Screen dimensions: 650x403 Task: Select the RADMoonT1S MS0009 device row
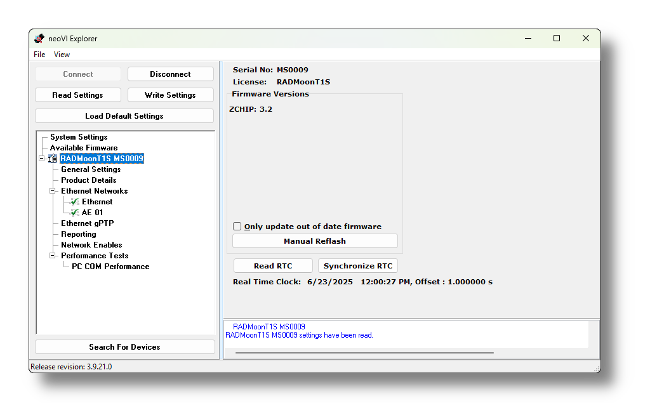pyautogui.click(x=102, y=159)
